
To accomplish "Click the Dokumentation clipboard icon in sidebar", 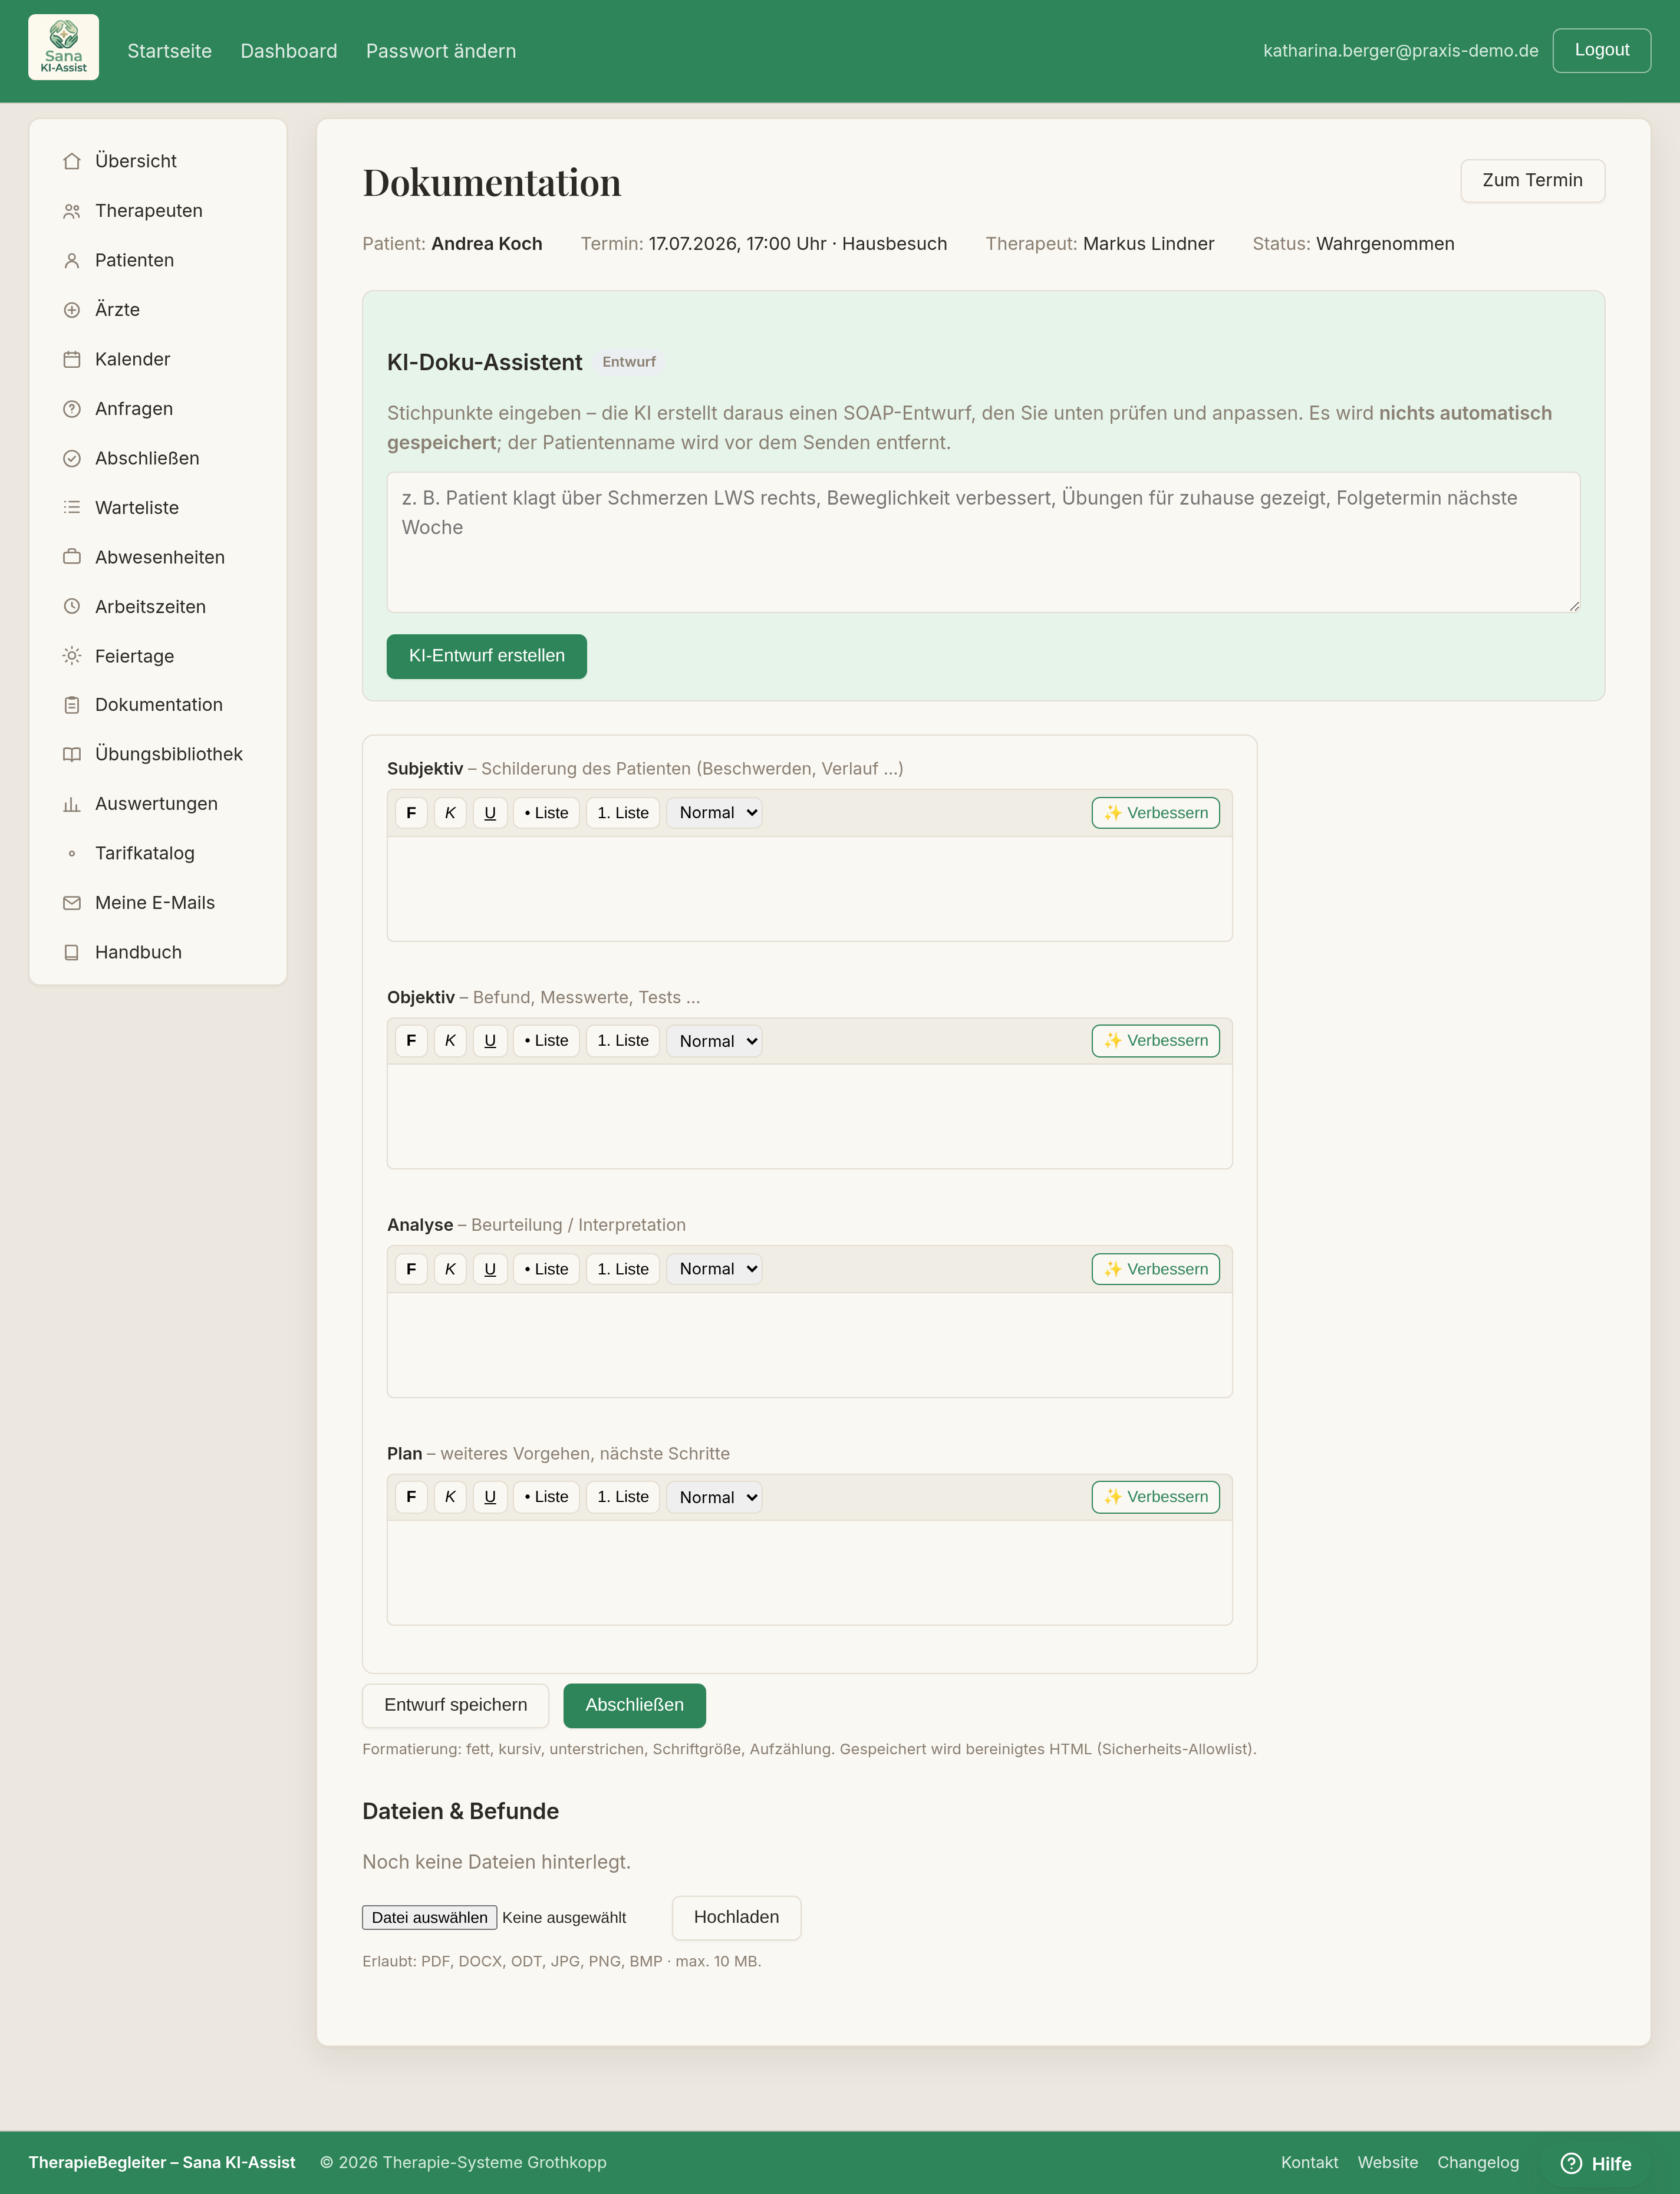I will [72, 705].
